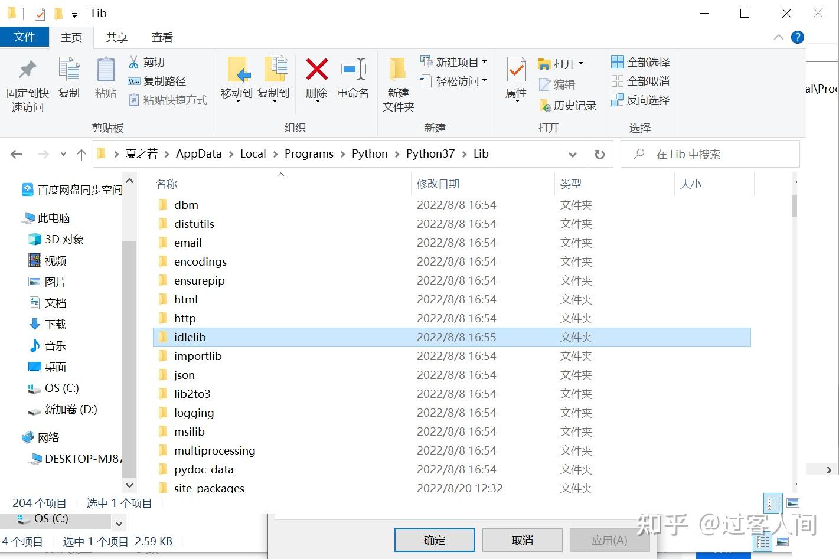Dismiss the dialog with 取消 button
The image size is (839, 559).
point(521,540)
